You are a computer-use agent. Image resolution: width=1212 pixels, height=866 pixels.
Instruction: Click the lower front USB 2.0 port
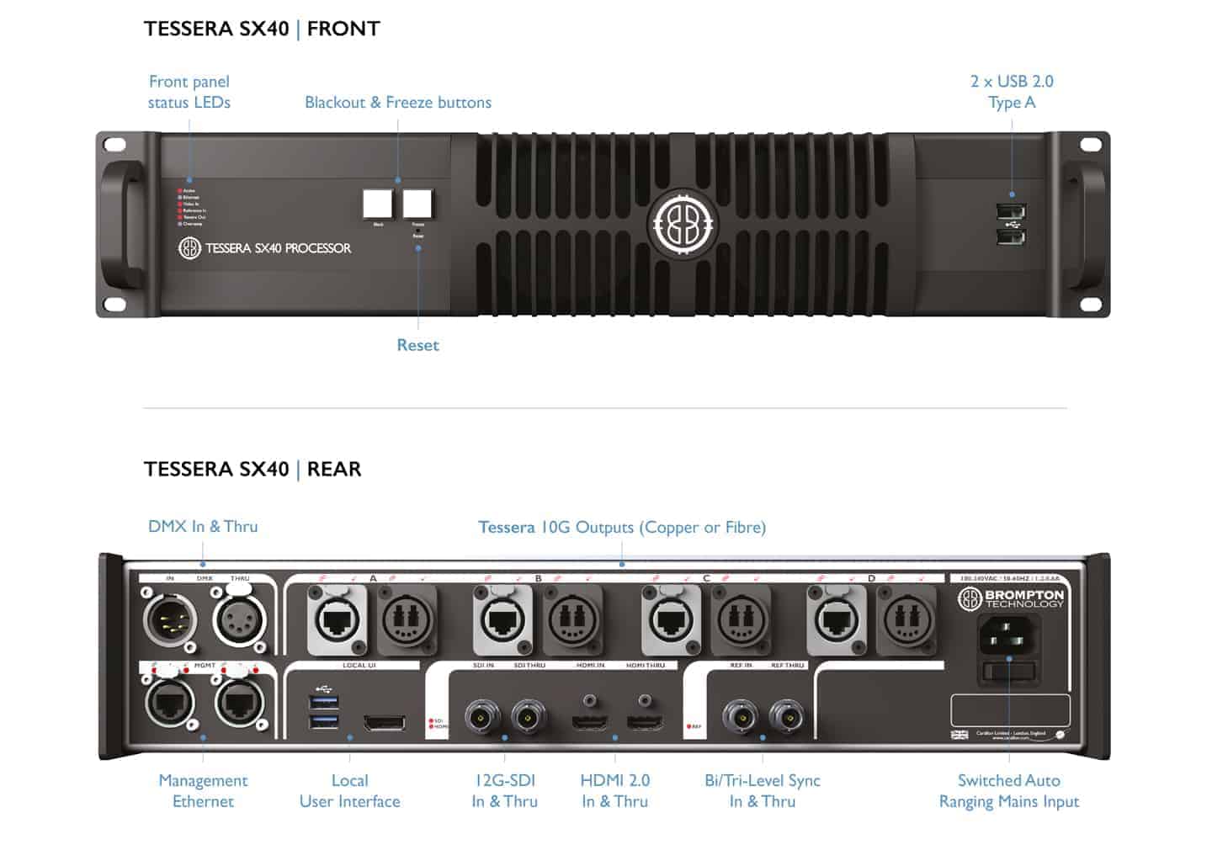pyautogui.click(x=1011, y=236)
